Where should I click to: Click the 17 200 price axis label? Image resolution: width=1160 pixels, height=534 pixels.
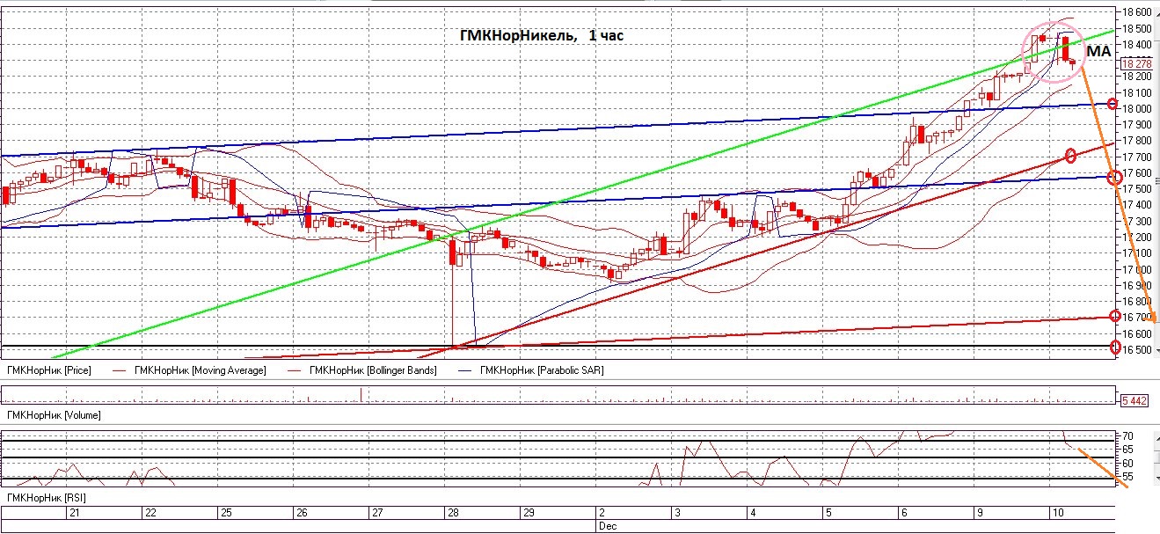pyautogui.click(x=1136, y=237)
